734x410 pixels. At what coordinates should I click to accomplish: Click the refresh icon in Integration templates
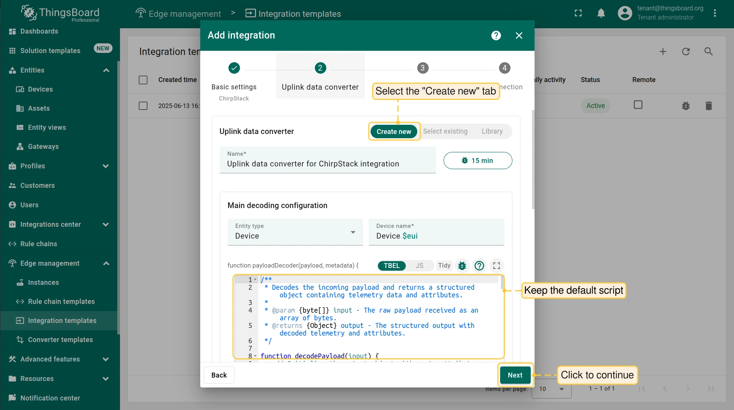[x=685, y=52]
